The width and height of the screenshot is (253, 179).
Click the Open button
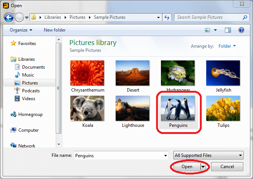[187, 167]
